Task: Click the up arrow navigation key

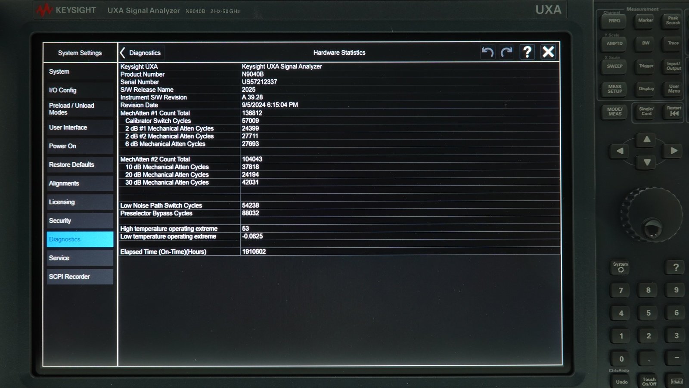Action: click(647, 139)
